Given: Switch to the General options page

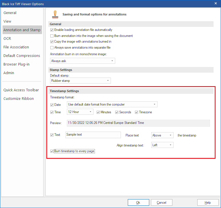Looking at the screenshot, I should click(x=10, y=13).
